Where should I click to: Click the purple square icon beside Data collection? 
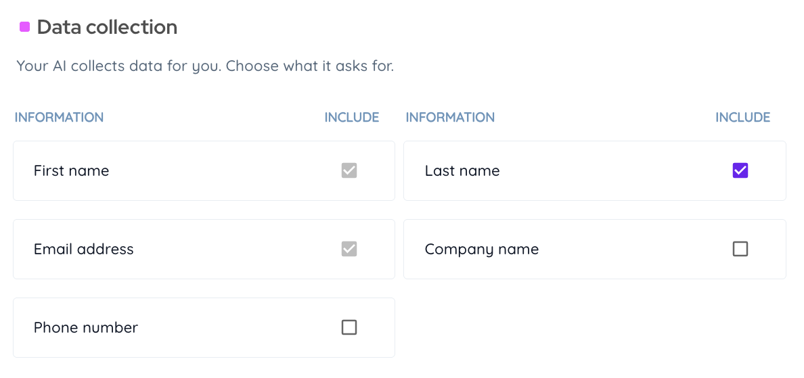tap(25, 27)
